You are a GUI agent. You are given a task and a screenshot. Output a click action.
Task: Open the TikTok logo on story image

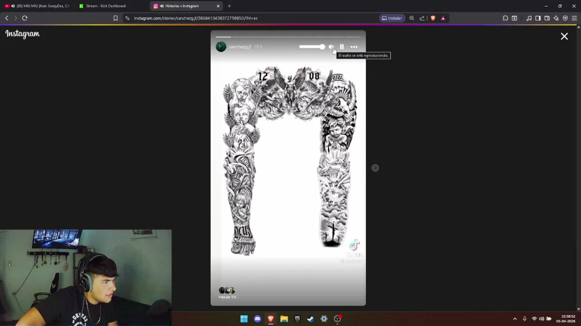[354, 245]
